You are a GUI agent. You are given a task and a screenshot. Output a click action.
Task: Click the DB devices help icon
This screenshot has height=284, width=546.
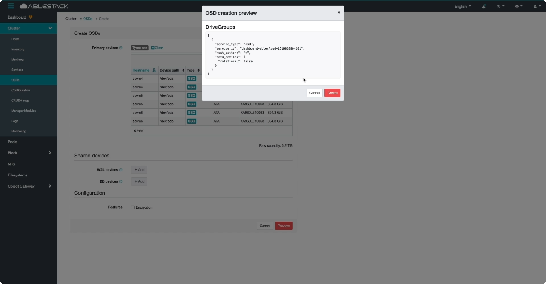pyautogui.click(x=121, y=181)
